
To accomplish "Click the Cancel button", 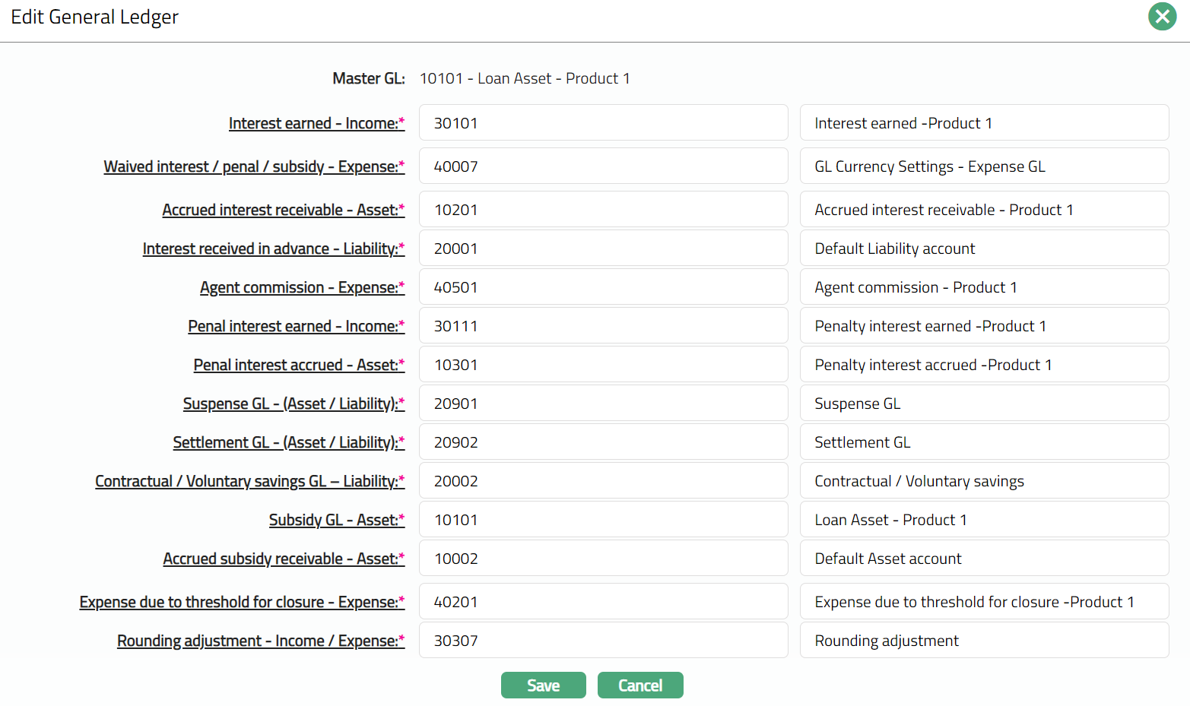I will tap(639, 685).
